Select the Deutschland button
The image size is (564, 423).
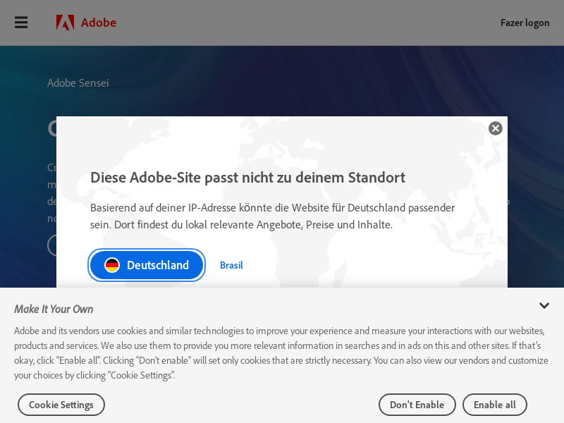[147, 265]
